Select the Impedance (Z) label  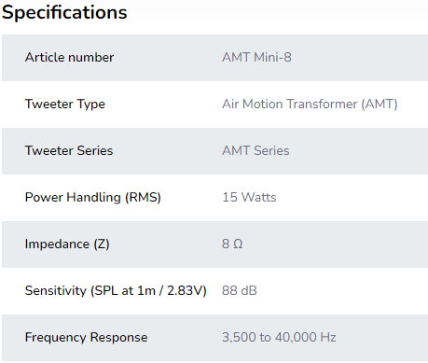(x=67, y=244)
